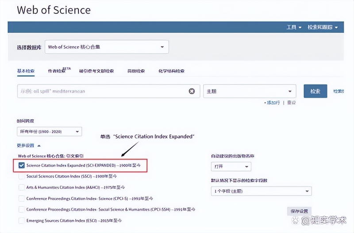This screenshot has width=354, height=233.
Task: Clear the search box with the X icon
Action: pyautogui.click(x=192, y=91)
